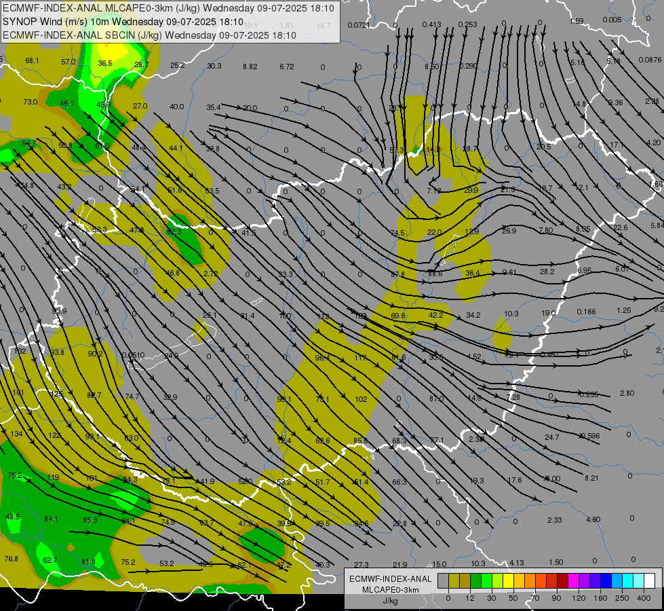Click the map value 0.596
This screenshot has height=611, width=664.
590,436
